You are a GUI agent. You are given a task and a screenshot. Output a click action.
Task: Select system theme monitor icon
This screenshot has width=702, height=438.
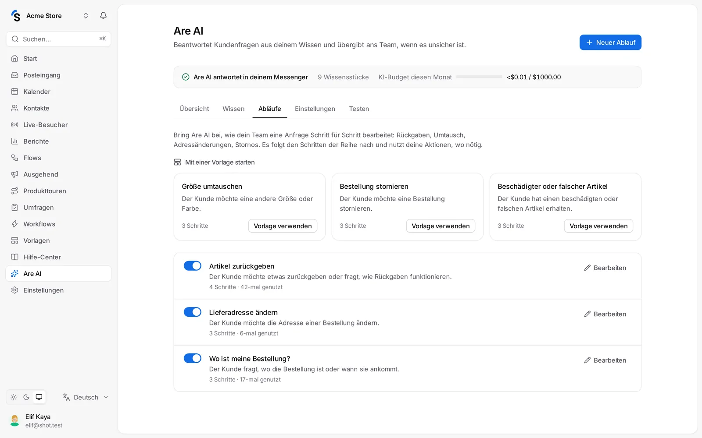(39, 397)
